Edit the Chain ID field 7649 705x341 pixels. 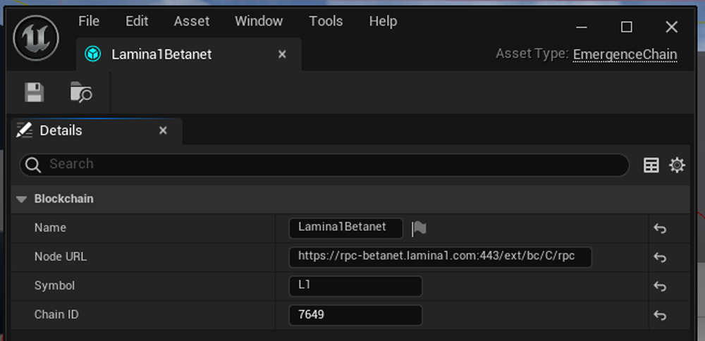(355, 315)
